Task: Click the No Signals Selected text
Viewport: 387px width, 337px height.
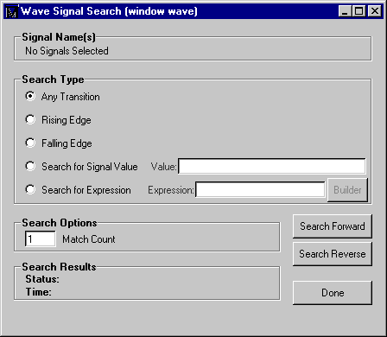Action: click(67, 51)
